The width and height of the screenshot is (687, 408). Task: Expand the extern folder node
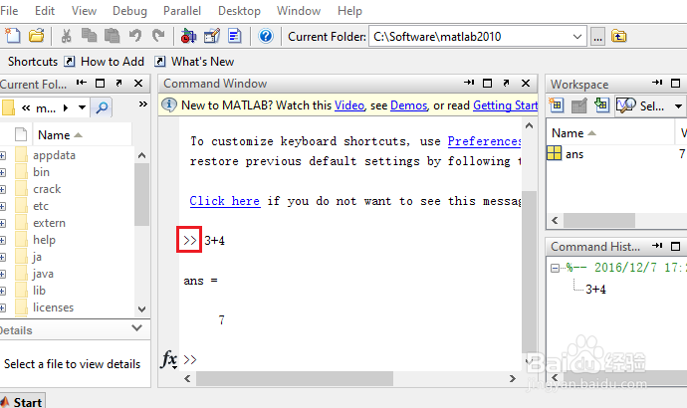[x=3, y=223]
